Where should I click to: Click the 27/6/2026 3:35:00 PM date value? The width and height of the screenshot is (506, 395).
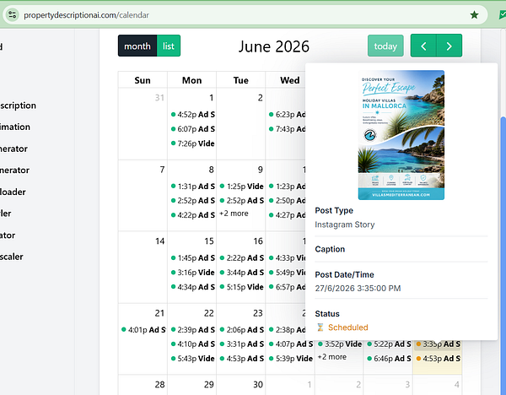[358, 288]
